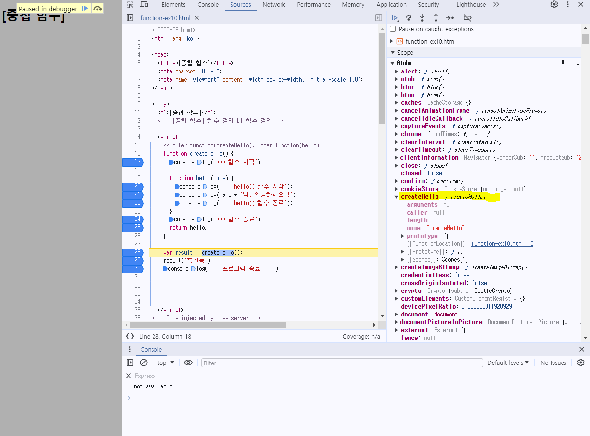Screen dimensions: 590x436
Task: Click the live Expression input field
Action: click(x=150, y=376)
